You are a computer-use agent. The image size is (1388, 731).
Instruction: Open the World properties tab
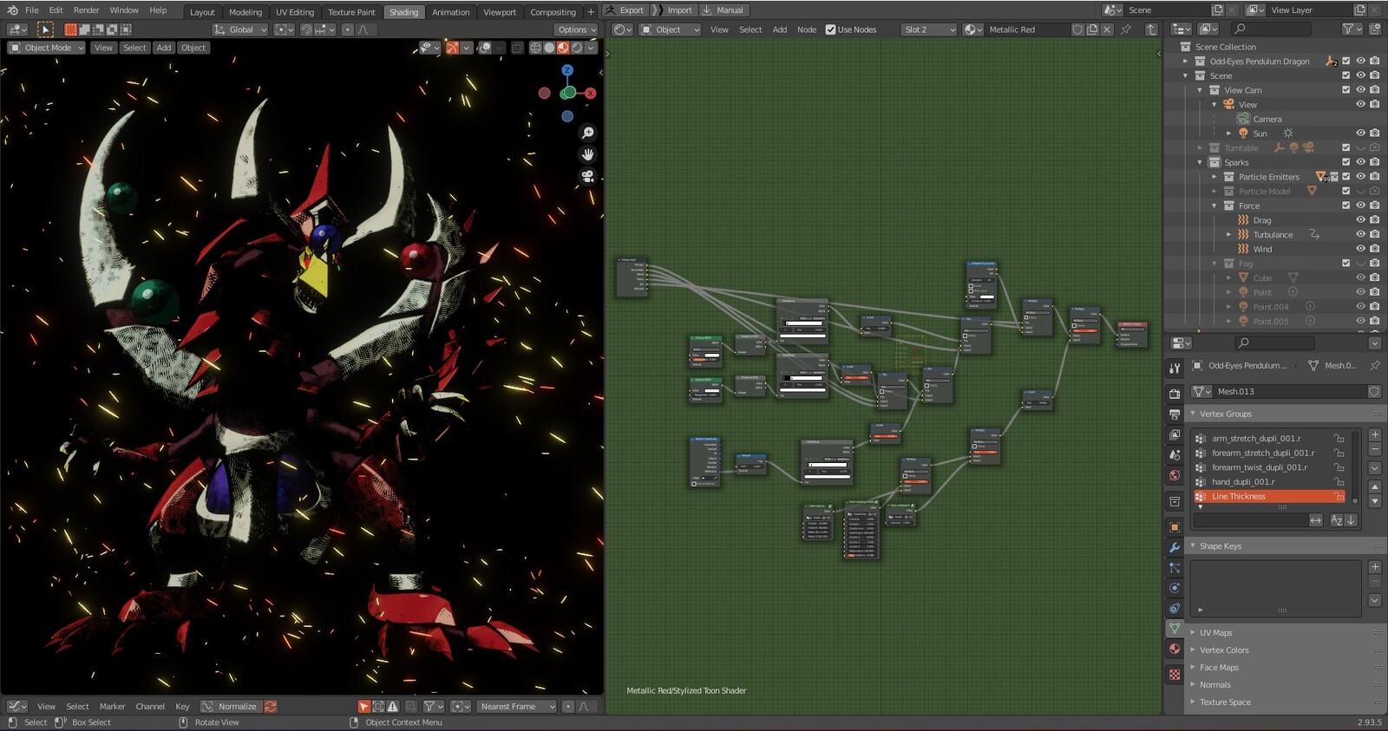click(1175, 475)
